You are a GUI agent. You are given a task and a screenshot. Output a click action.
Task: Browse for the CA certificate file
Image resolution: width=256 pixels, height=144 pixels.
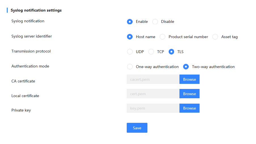click(x=189, y=79)
